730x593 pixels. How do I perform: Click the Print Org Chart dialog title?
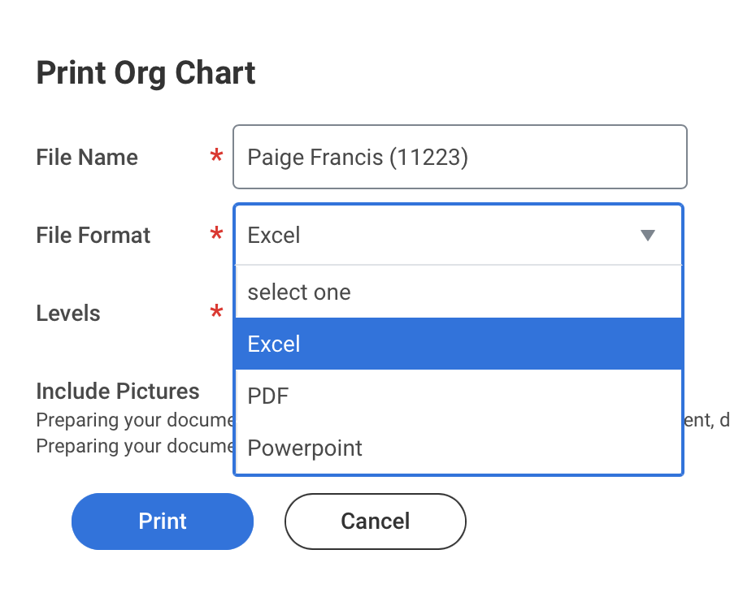pyautogui.click(x=146, y=72)
